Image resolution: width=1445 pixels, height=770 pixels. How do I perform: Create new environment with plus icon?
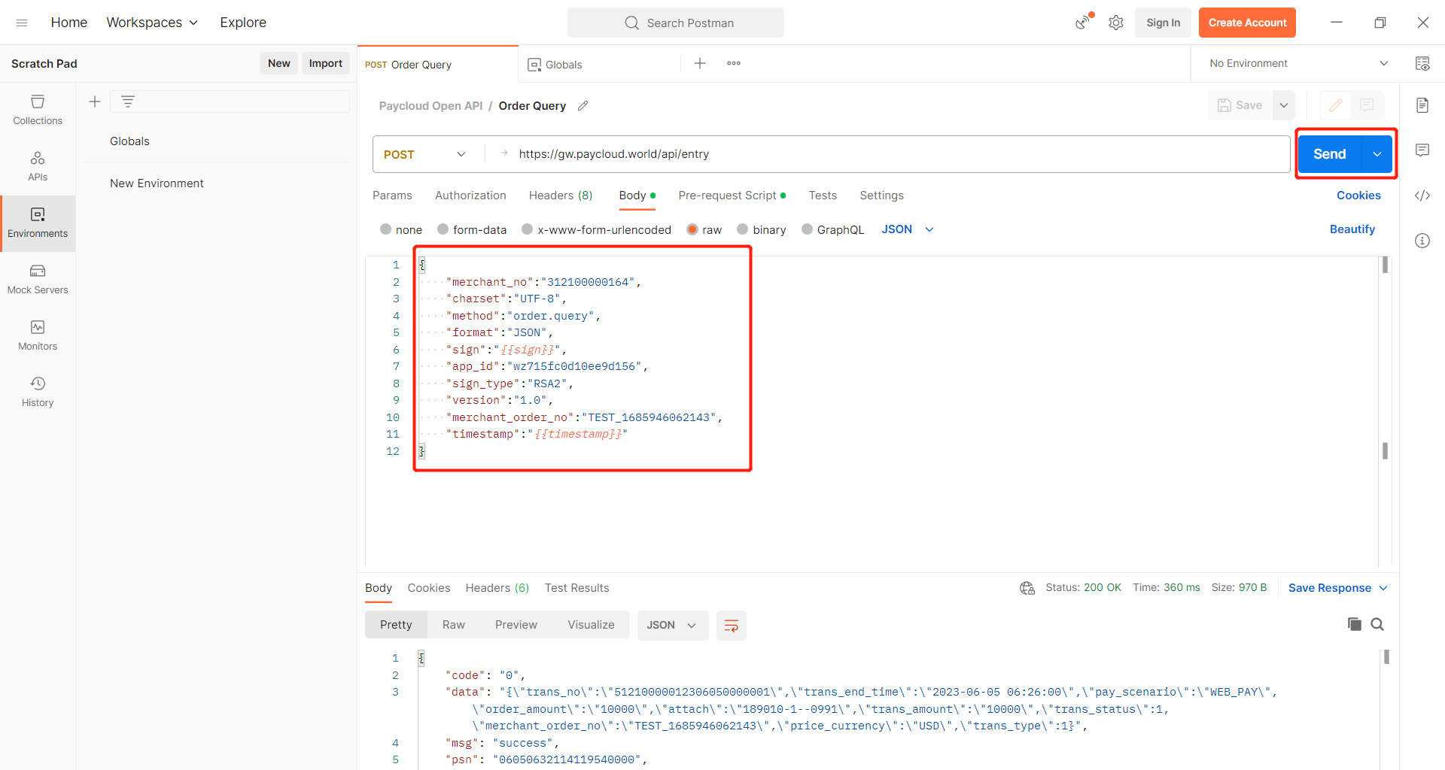(x=95, y=102)
